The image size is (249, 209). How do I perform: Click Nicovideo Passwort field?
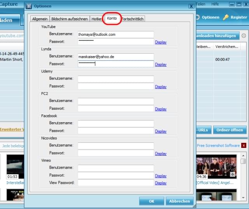point(116,153)
